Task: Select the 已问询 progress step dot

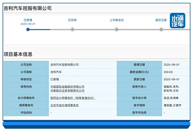Action: click(x=72, y=30)
